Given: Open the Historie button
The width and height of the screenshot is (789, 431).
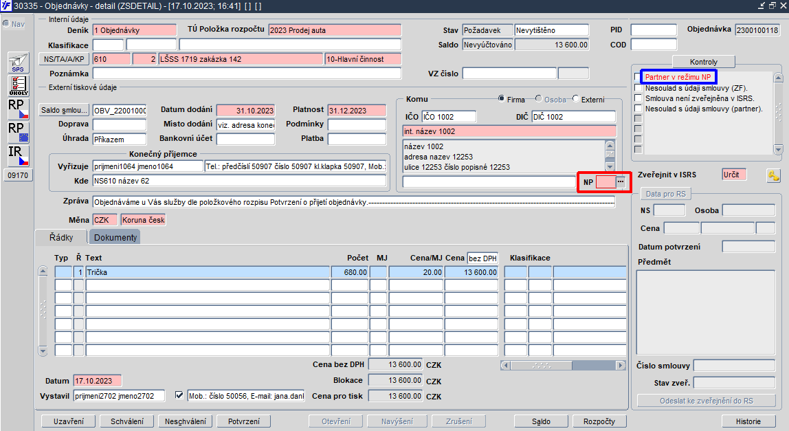Looking at the screenshot, I should click(749, 421).
